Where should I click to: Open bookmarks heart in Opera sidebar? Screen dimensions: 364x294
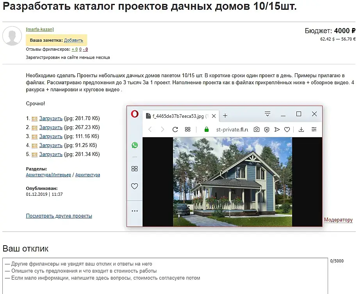coord(135,186)
